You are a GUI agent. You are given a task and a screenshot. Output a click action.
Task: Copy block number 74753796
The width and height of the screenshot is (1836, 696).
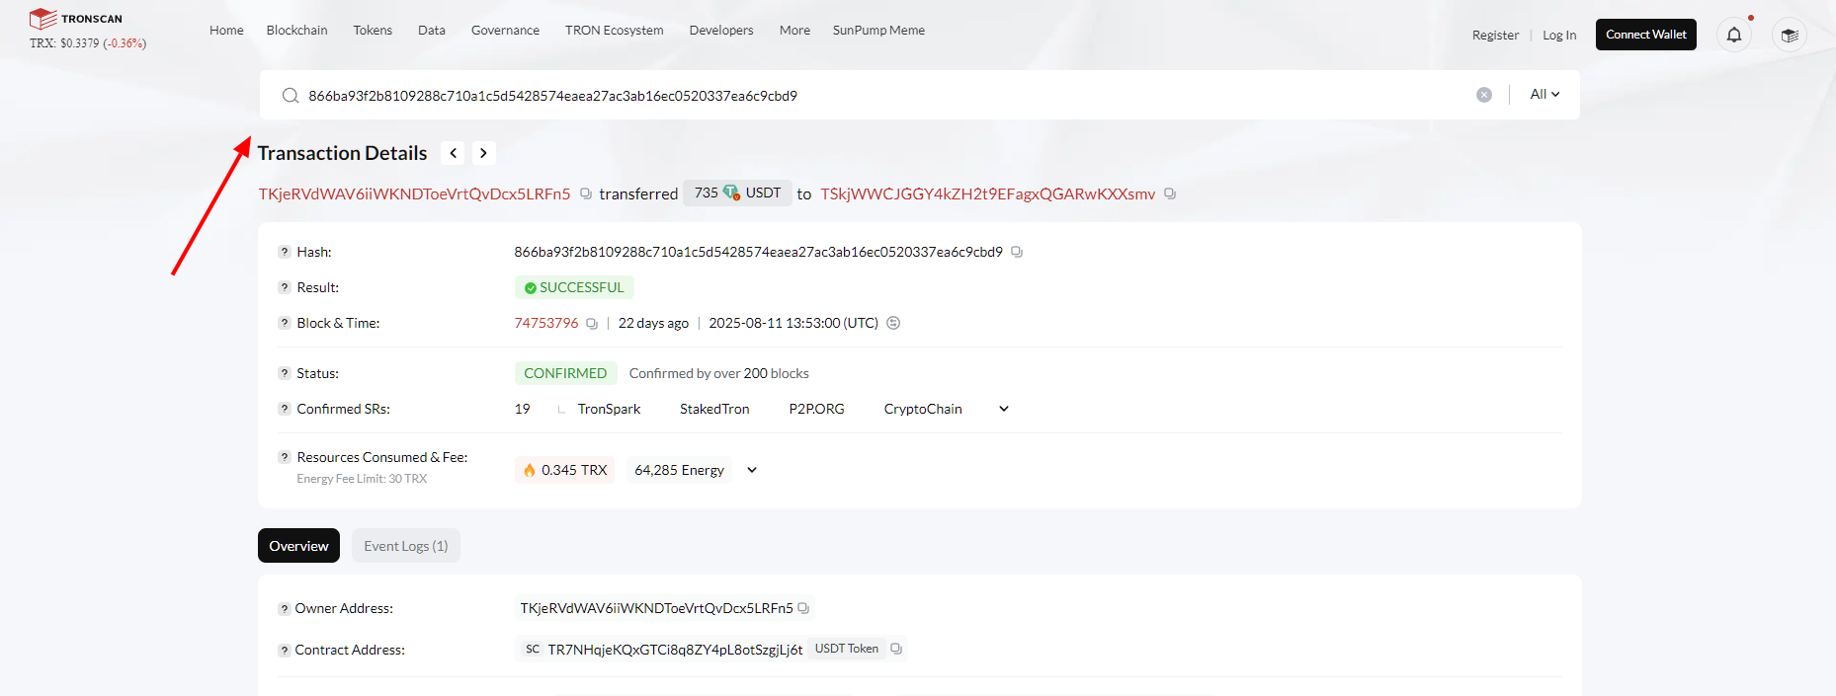click(x=592, y=324)
